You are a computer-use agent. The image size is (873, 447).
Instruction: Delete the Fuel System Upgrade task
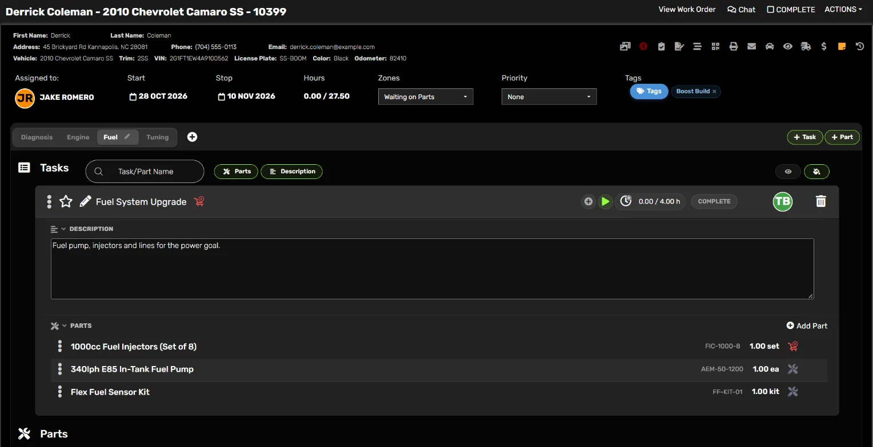click(x=821, y=201)
